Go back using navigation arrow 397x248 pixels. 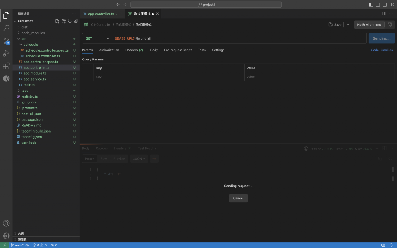pos(118,5)
